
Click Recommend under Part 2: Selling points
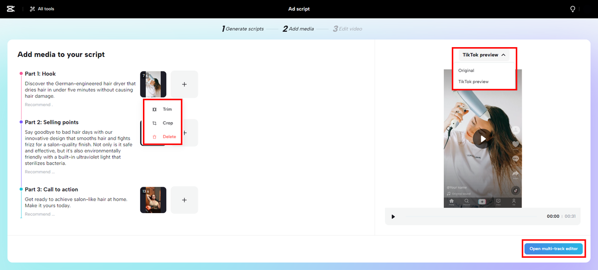(x=40, y=172)
